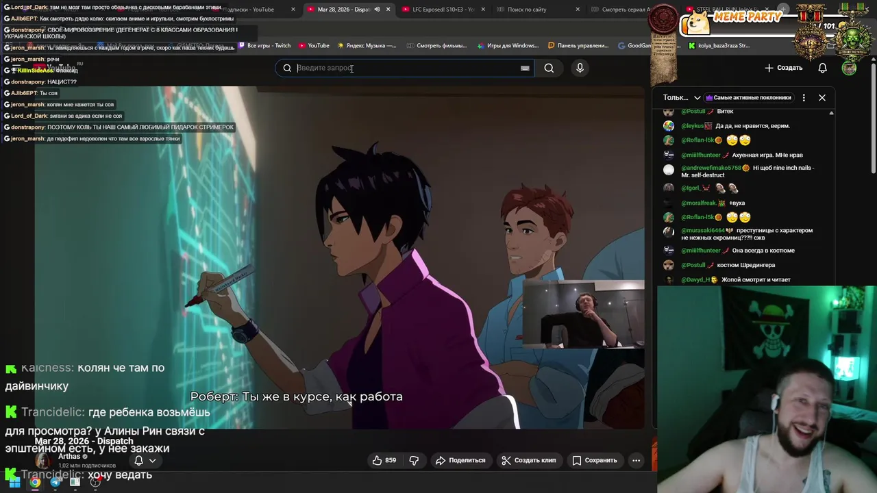This screenshot has width=877, height=493.
Task: Close the 'Mar 28, 2026 - Dispatch' tab
Action: 388,10
